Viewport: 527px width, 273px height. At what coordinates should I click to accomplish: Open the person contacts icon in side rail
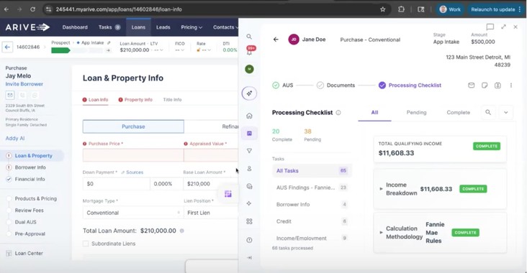pos(249,168)
